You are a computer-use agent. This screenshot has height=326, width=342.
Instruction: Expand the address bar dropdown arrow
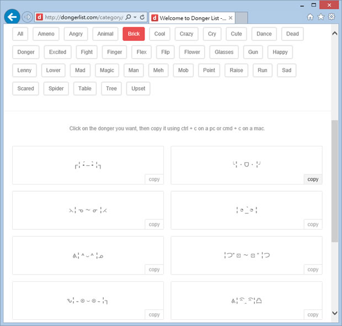pos(136,17)
